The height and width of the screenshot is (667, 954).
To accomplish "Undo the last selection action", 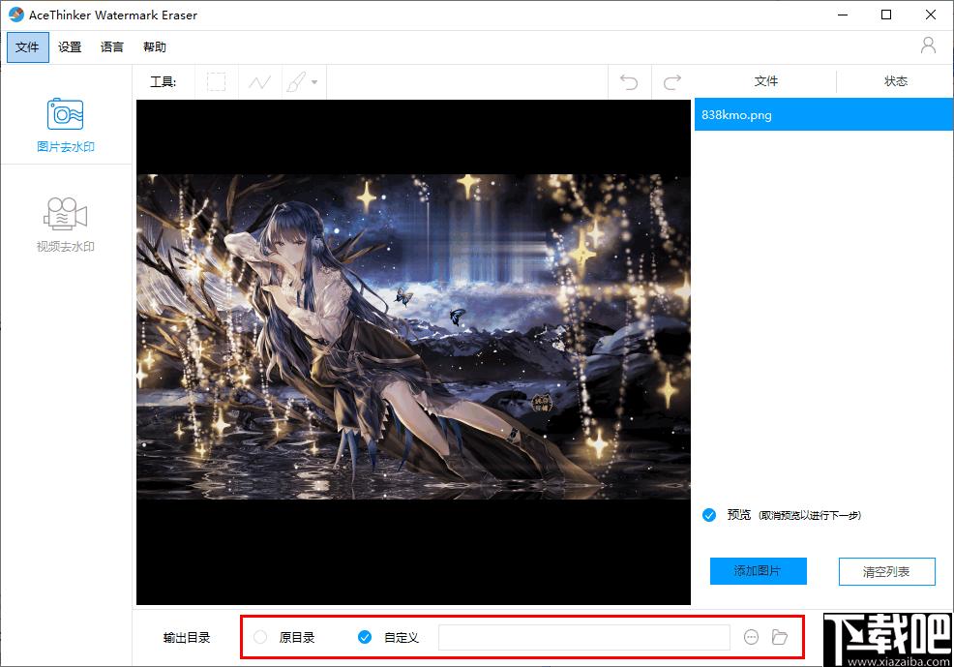I will 629,81.
